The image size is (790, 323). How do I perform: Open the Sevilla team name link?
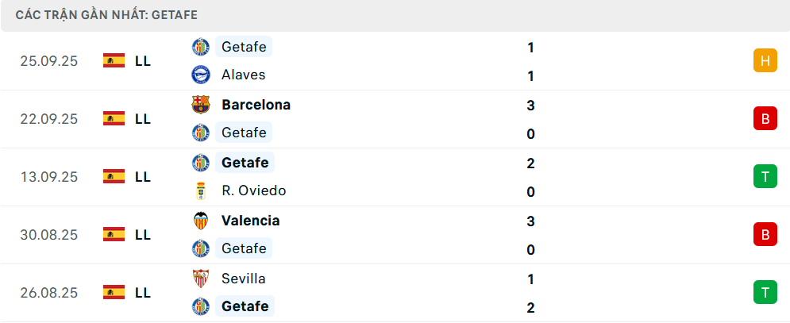[244, 279]
